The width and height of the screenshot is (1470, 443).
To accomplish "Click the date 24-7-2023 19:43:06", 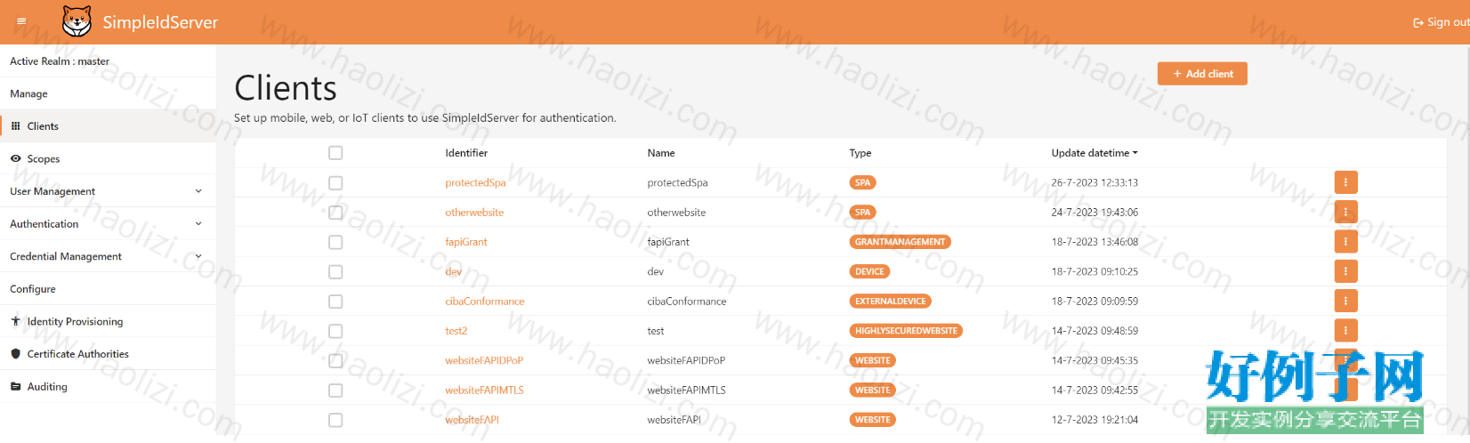I will 1094,213.
